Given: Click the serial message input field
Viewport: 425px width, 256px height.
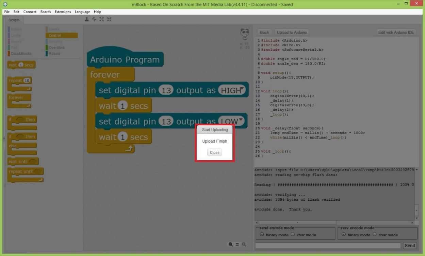Looking at the screenshot, I should tap(328, 245).
